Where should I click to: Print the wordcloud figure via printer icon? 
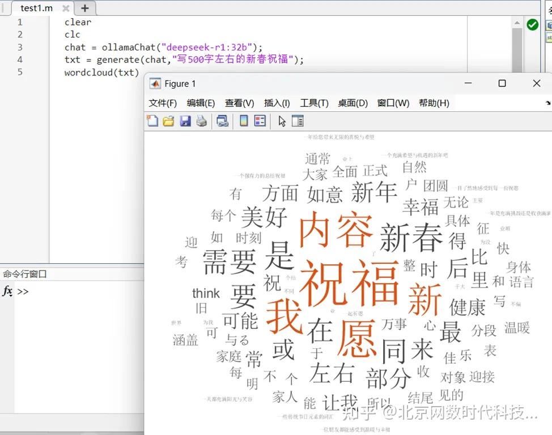[x=201, y=120]
